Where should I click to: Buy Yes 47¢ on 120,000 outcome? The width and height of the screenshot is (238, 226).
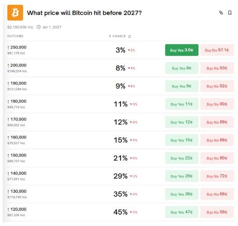point(182,212)
